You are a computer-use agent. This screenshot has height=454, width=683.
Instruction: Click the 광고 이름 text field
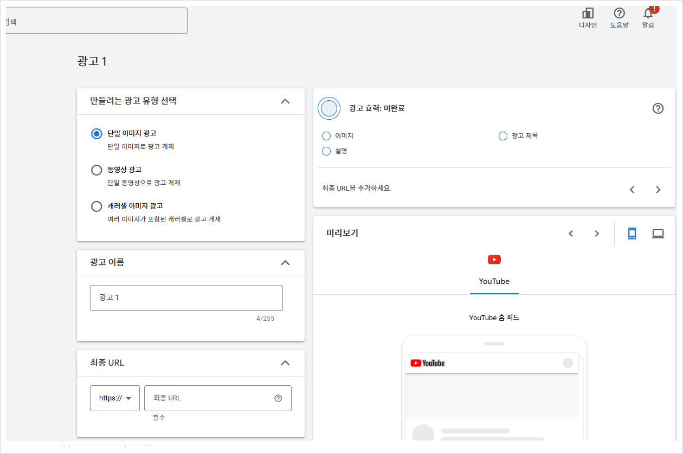186,298
